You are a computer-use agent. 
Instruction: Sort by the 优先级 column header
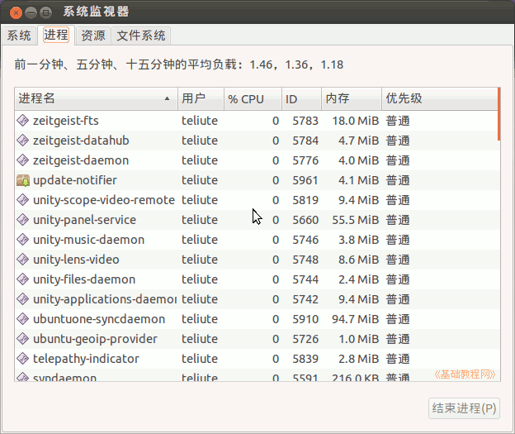point(437,98)
